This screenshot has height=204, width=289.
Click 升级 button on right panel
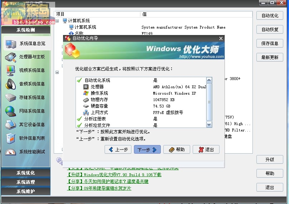coord(270,159)
